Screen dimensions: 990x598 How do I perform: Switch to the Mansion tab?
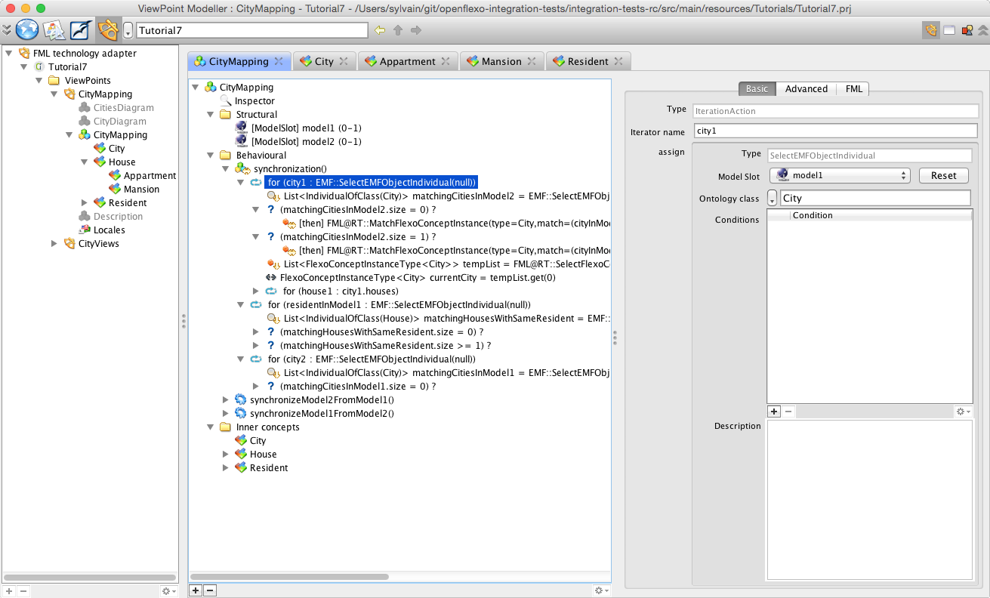pos(501,61)
